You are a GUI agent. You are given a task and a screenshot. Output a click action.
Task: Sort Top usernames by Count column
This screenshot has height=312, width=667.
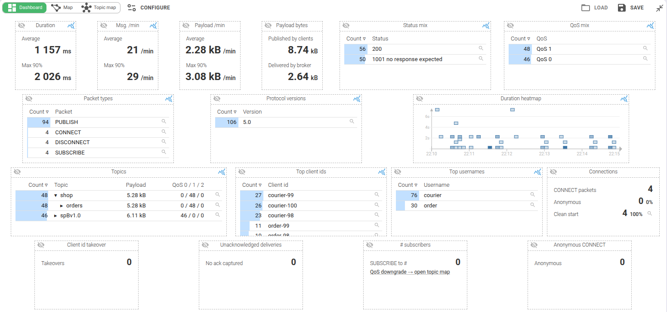point(408,185)
